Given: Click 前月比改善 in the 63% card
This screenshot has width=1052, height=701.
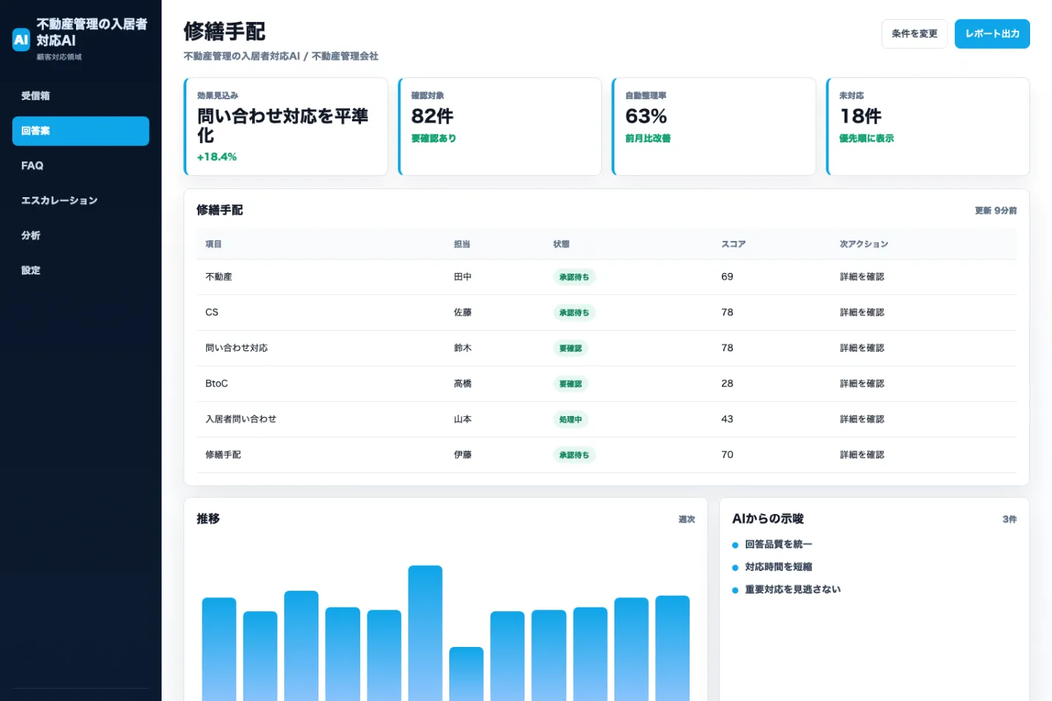Looking at the screenshot, I should tap(647, 138).
